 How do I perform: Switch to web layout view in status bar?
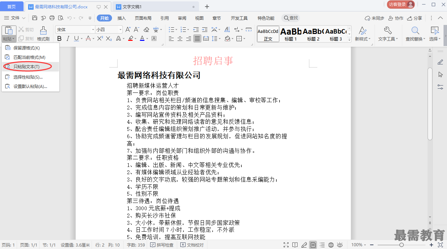coord(331,245)
